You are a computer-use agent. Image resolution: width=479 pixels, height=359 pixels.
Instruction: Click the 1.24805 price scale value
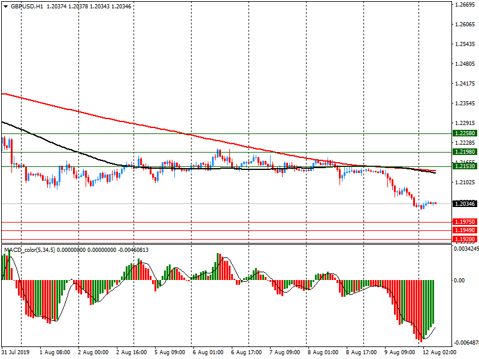465,64
